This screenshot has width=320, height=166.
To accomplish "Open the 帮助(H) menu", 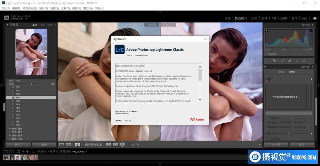I will [x=100, y=8].
